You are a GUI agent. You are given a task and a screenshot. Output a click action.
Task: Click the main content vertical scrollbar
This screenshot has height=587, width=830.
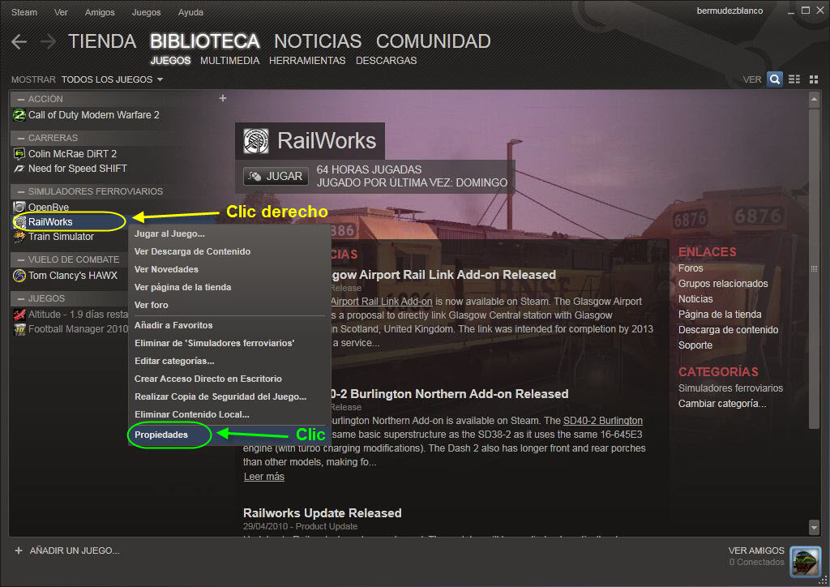[815, 268]
